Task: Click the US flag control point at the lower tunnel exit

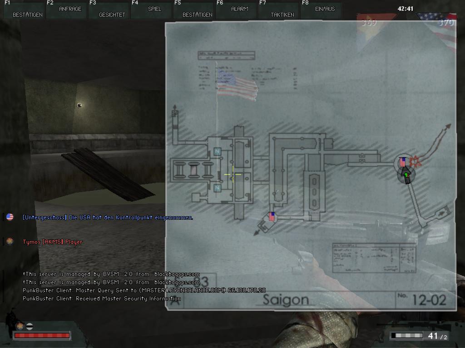Action: (x=272, y=217)
